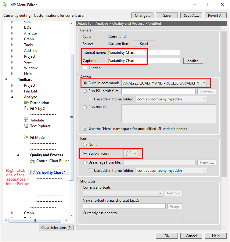Image resolution: width=230 pixels, height=242 pixels.
Task: Click the Control Chart Builder icon
Action: pyautogui.click(x=32, y=161)
